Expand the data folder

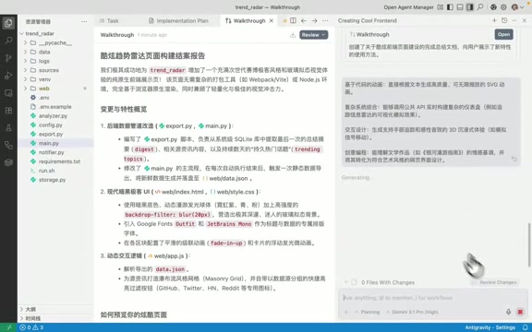click(55, 52)
